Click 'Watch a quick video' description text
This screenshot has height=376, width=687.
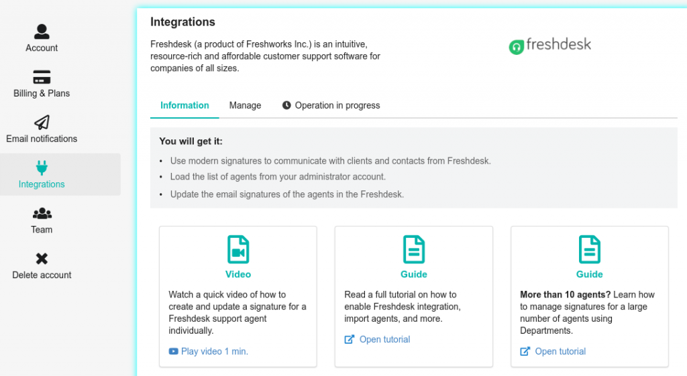[x=237, y=312]
